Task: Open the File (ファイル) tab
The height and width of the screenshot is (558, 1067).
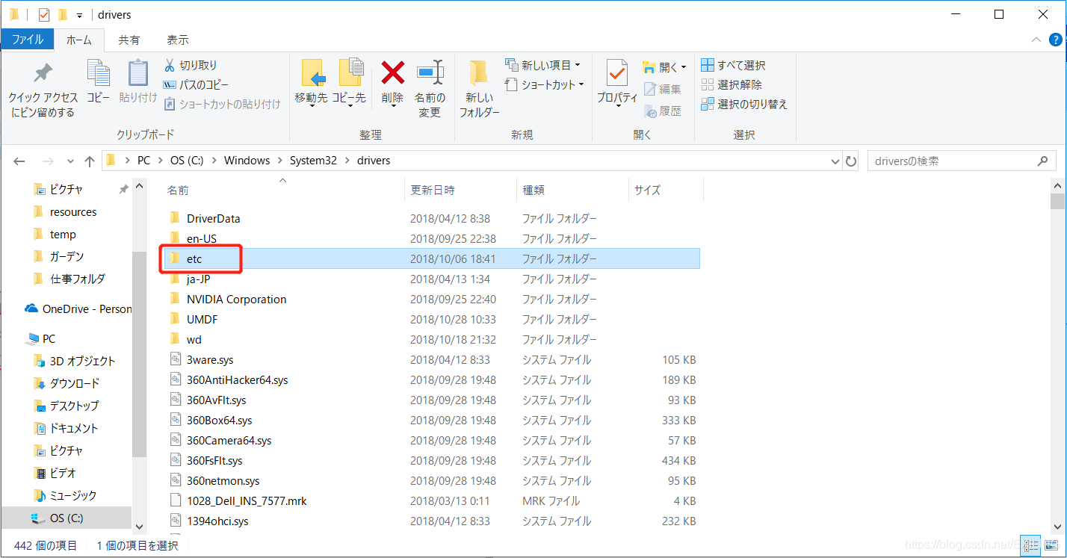Action: [x=28, y=40]
